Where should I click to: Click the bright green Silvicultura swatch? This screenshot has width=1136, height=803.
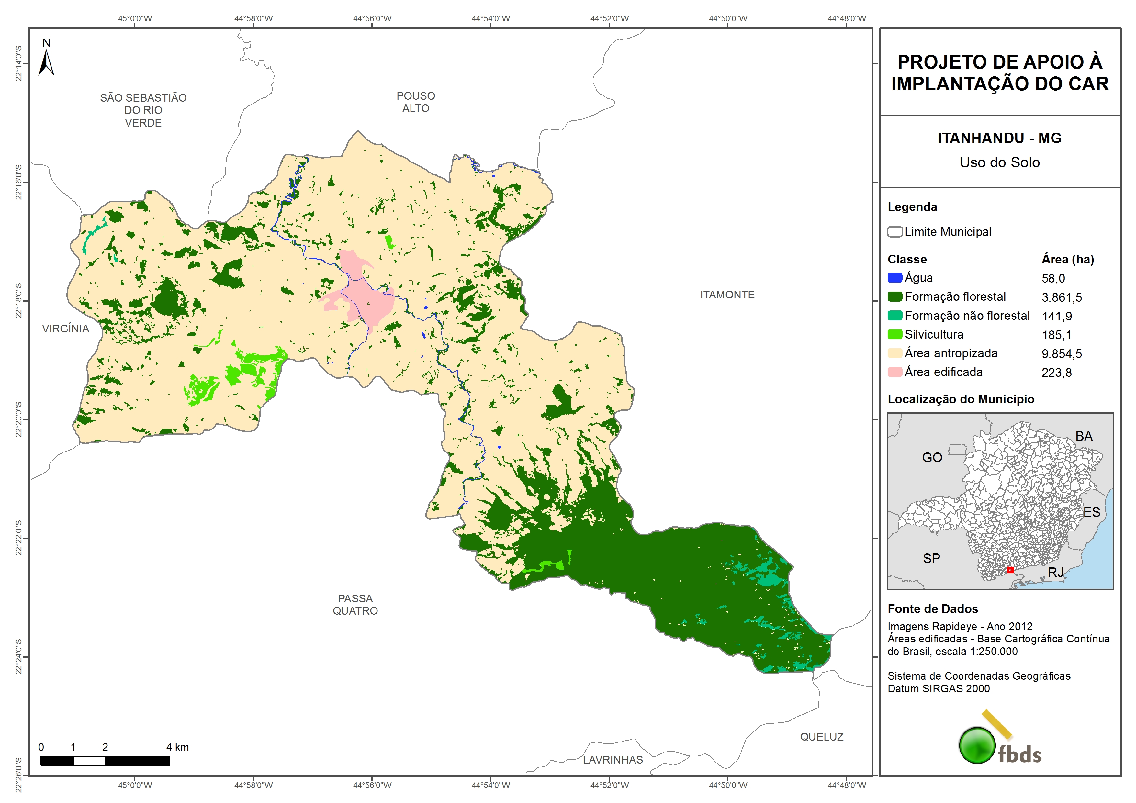pyautogui.click(x=894, y=334)
